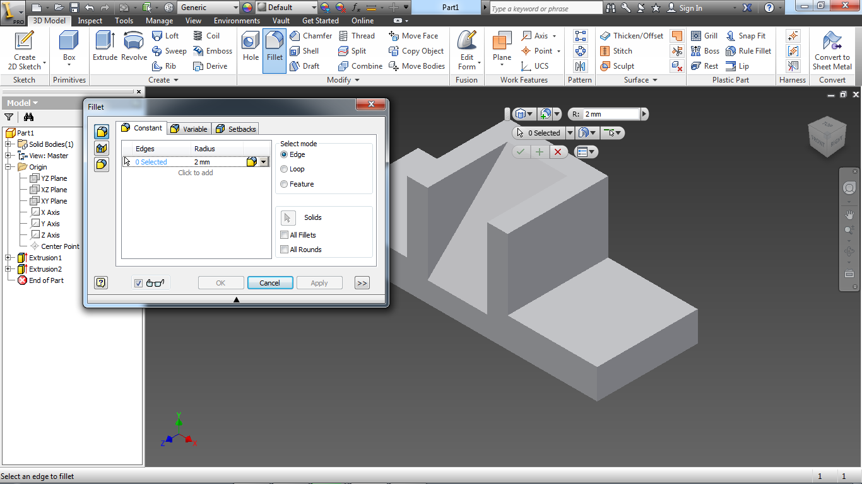Viewport: 862px width, 484px height.
Task: Select the Rule Fillet tool
Action: [748, 51]
